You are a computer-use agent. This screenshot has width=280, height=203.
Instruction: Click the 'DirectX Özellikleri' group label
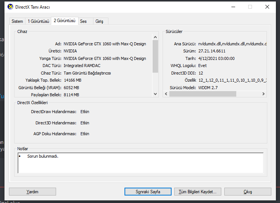click(33, 103)
